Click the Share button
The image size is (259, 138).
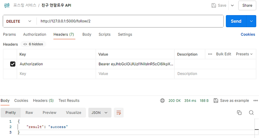point(247,6)
